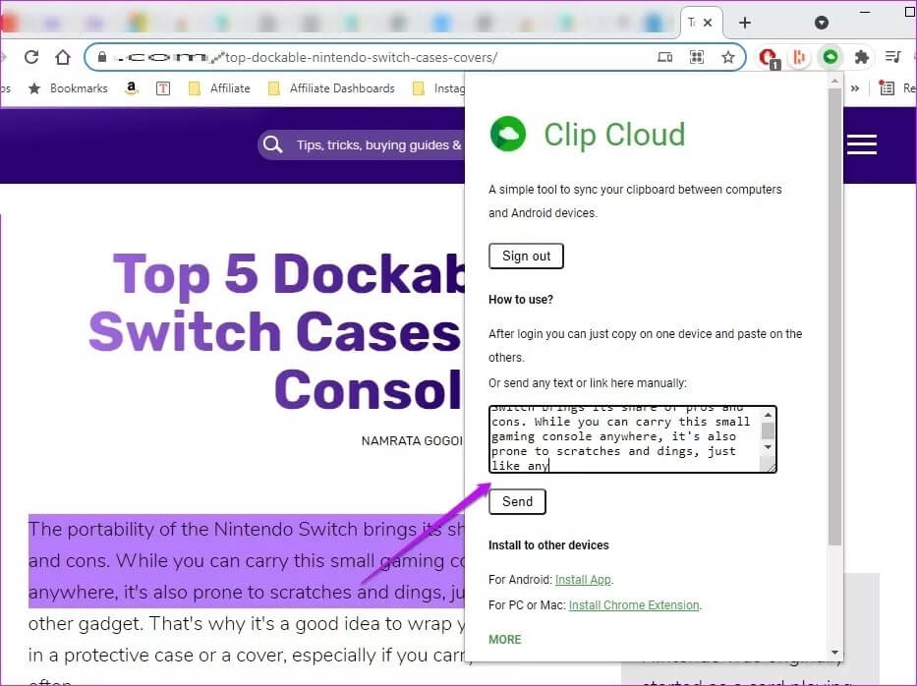Show more bookmarks with the chevron
This screenshot has width=917, height=686.
click(855, 88)
